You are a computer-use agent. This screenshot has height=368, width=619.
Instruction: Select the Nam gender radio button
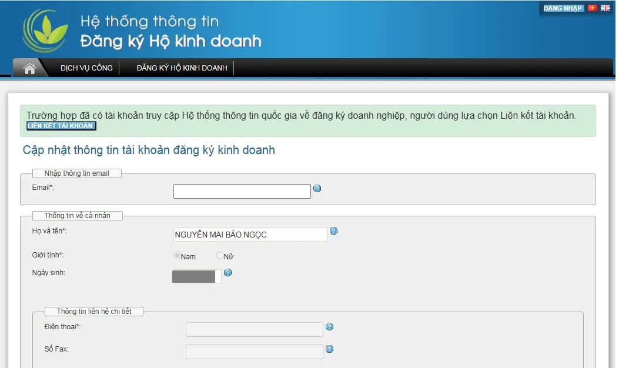click(177, 256)
